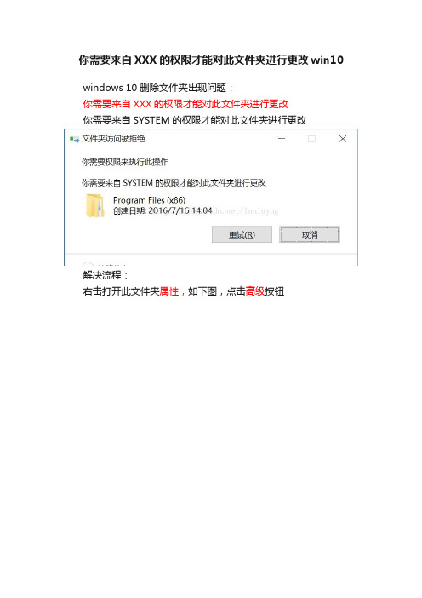The width and height of the screenshot is (422, 598).
Task: Click the 解决流程 heading text
Action: click(102, 275)
